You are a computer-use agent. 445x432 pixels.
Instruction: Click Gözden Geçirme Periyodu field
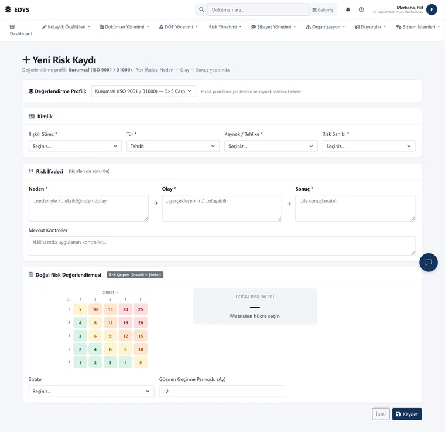222,391
